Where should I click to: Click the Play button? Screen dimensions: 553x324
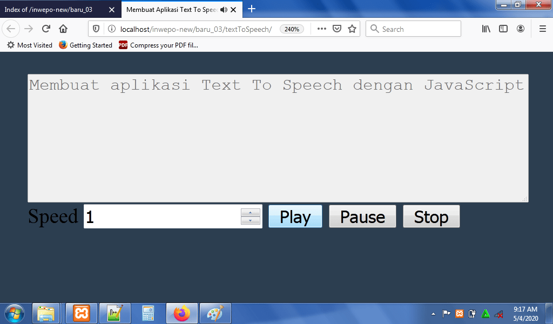(x=295, y=217)
